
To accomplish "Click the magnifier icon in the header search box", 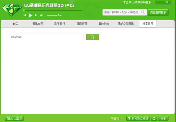I will point(143,12).
